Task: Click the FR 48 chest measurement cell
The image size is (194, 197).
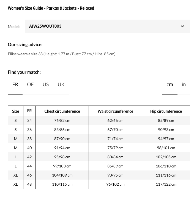Action: pyautogui.click(x=62, y=184)
